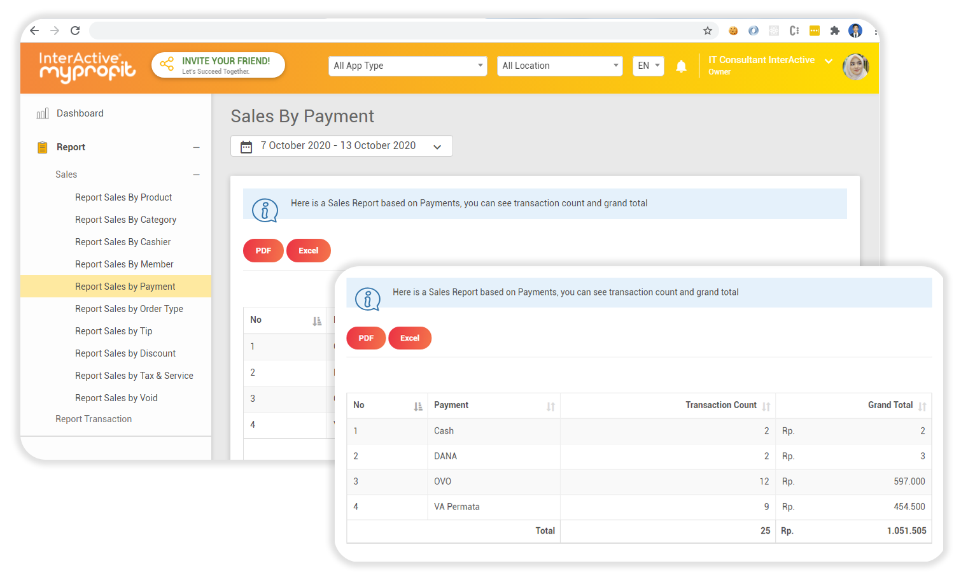Open the EN language selector
This screenshot has width=968, height=582.
pyautogui.click(x=648, y=66)
